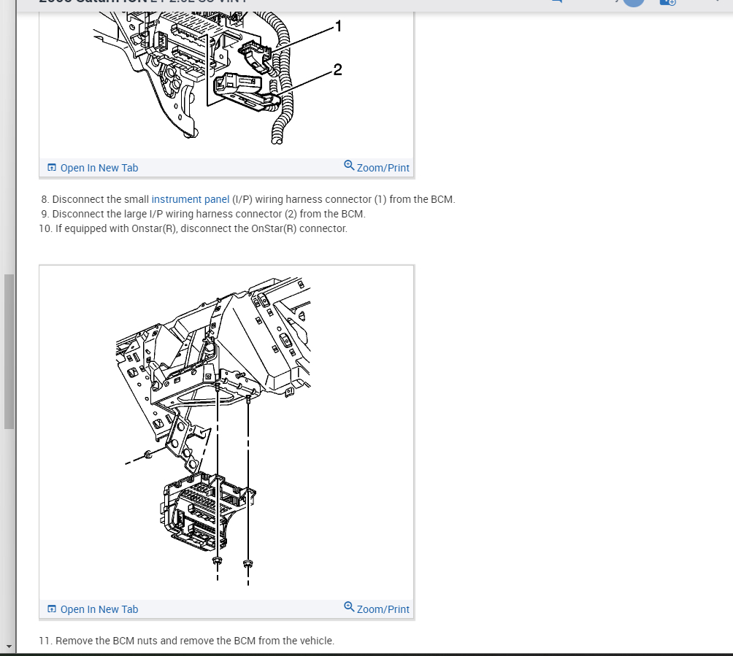Click callout number 1 in the connector diagram

tap(337, 28)
